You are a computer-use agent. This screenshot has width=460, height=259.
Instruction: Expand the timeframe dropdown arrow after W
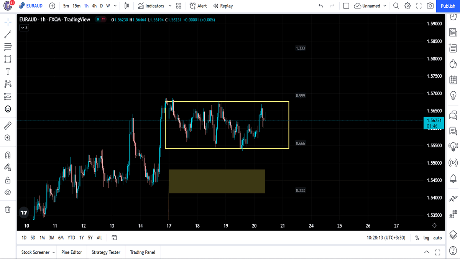pos(115,6)
